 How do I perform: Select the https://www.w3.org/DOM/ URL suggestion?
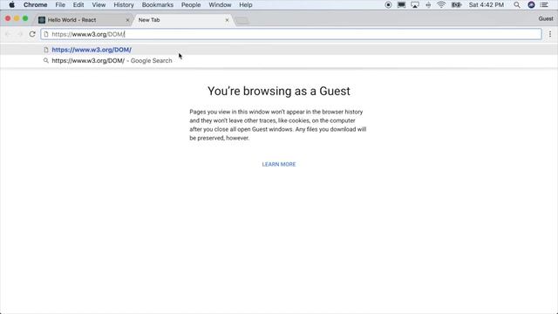pyautogui.click(x=279, y=50)
